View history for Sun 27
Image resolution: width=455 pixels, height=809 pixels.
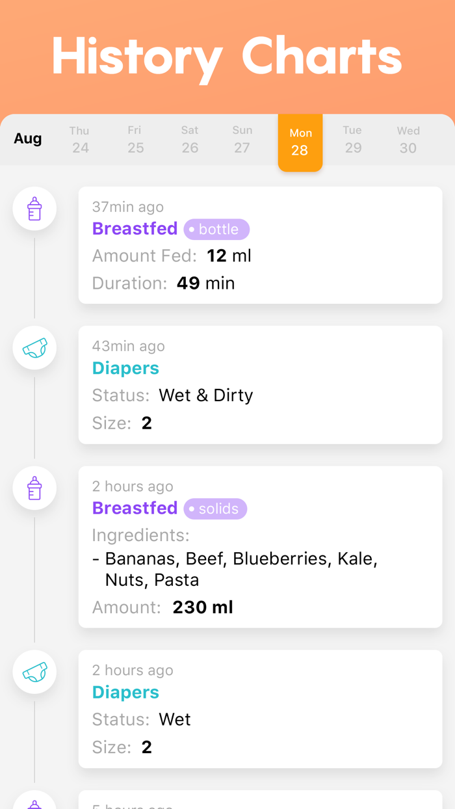coord(242,141)
